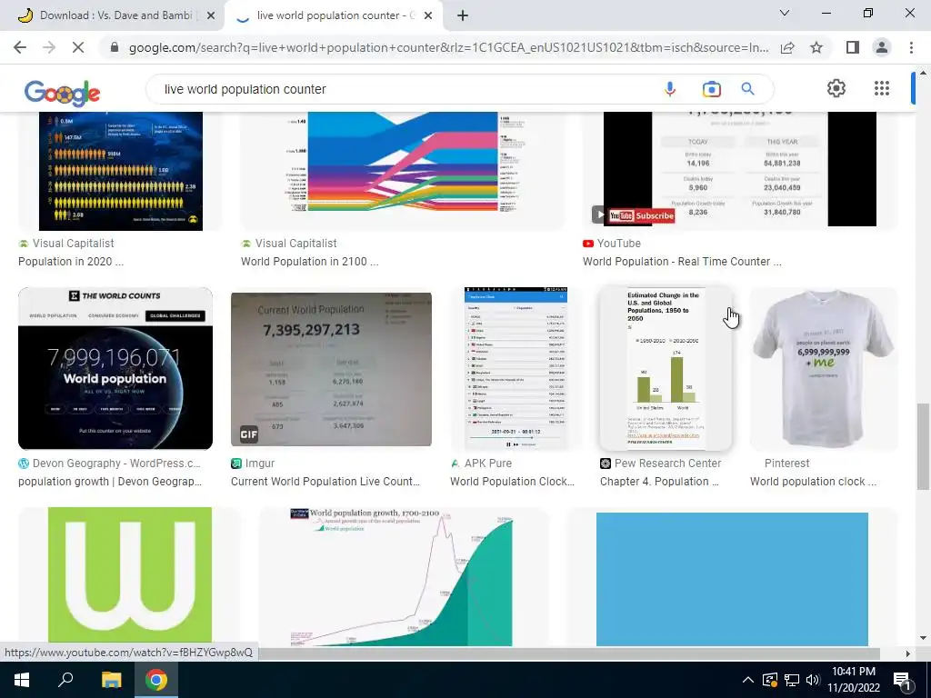This screenshot has width=931, height=698.
Task: Open the tab search dropdown
Action: [x=785, y=13]
